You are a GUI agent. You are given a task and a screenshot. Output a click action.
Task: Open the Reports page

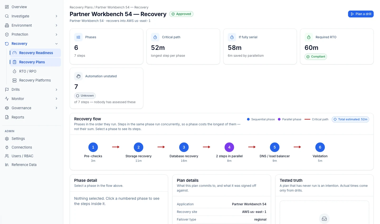tap(32, 117)
